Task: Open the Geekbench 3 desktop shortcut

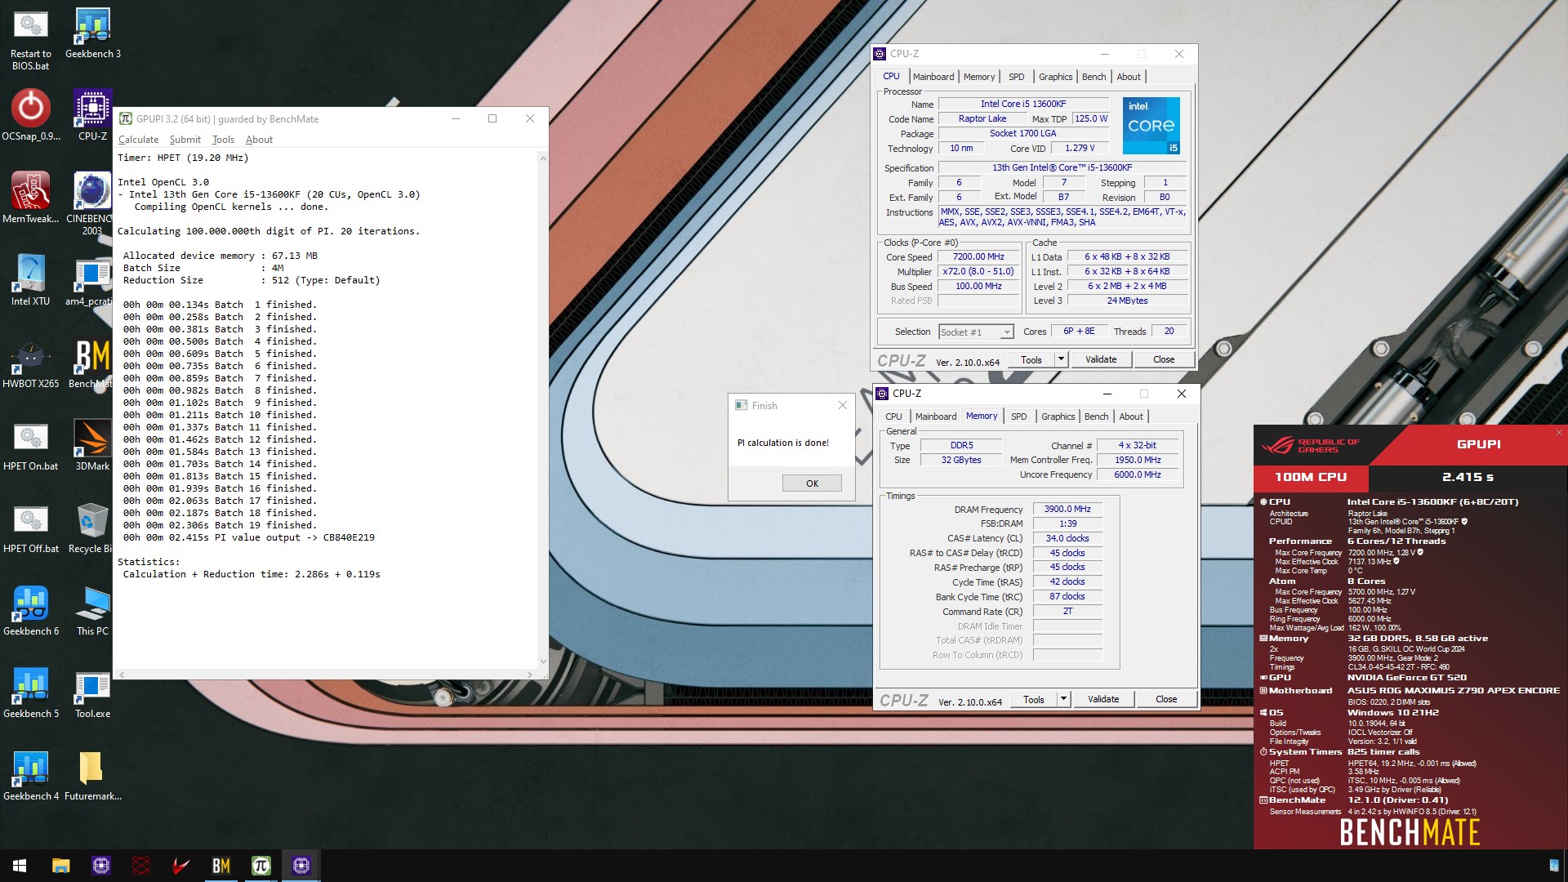Action: coord(93,33)
